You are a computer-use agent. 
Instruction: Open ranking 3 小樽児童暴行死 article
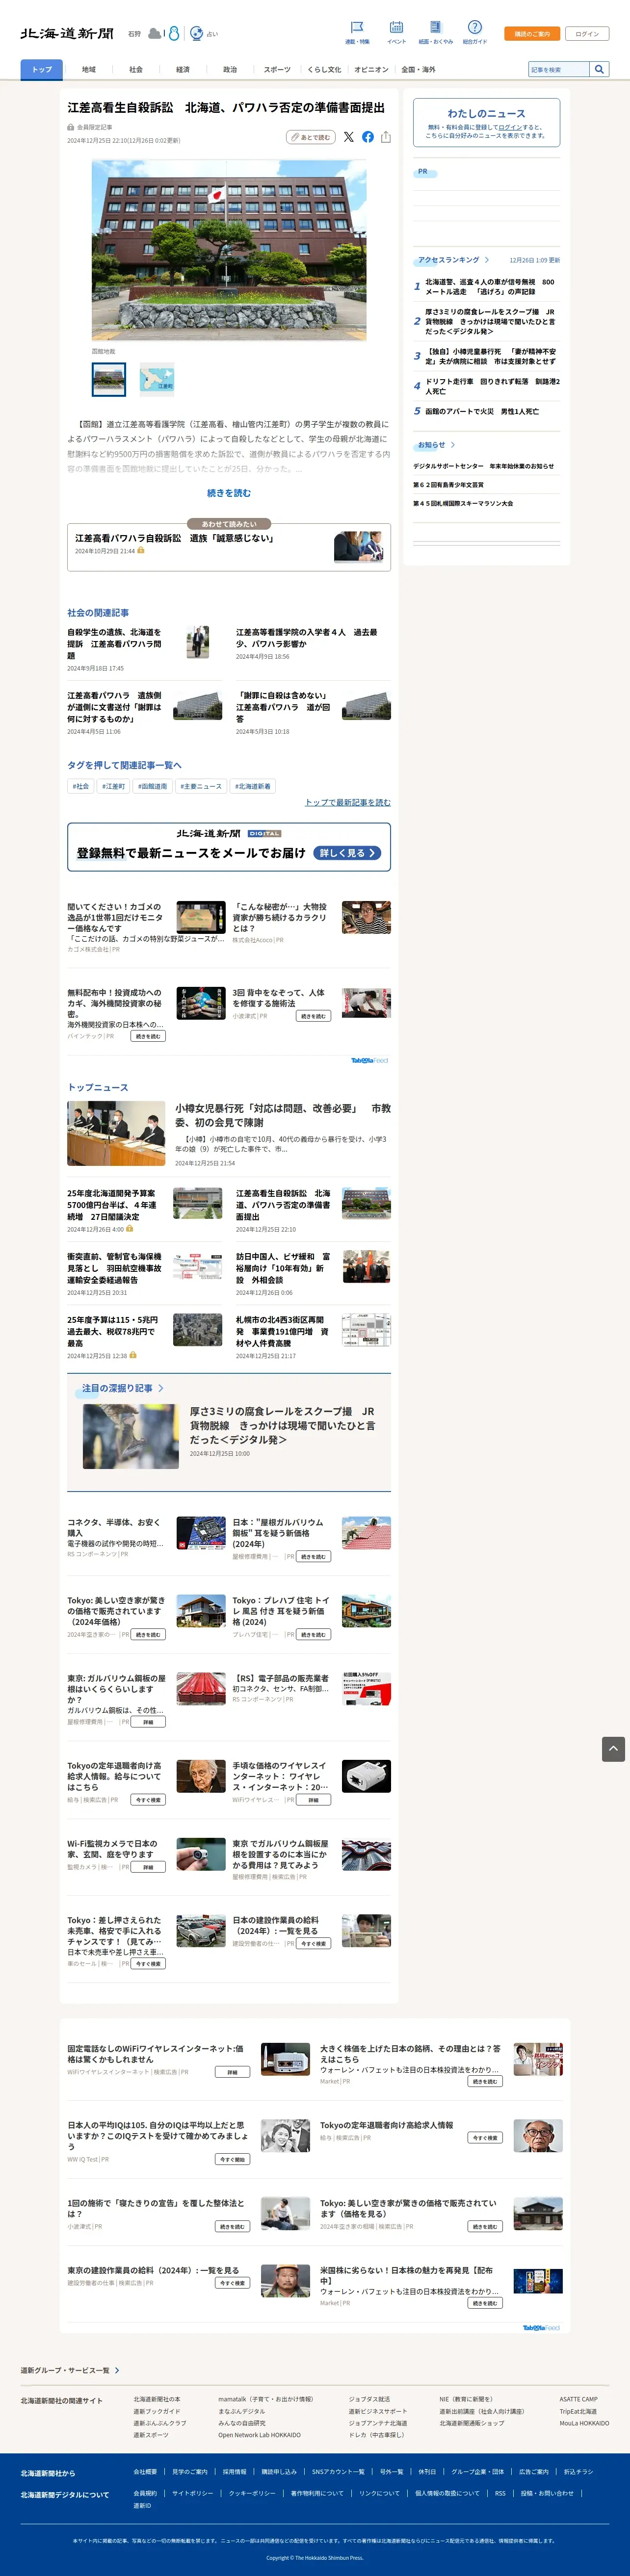(490, 356)
